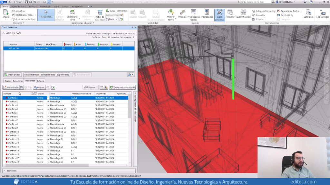This screenshot has width=330, height=185.
Task: Collapse the ARQ vs SAN test header
Action: pos(4,33)
